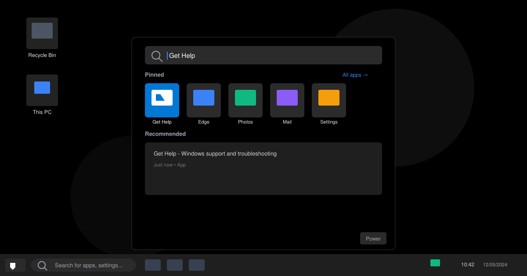Click the Start button on taskbar
Screen dimensions: 527x276
tap(15, 265)
